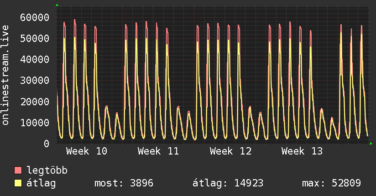Click the 20000 y-axis label
The width and height of the screenshot is (376, 196).
35,101
